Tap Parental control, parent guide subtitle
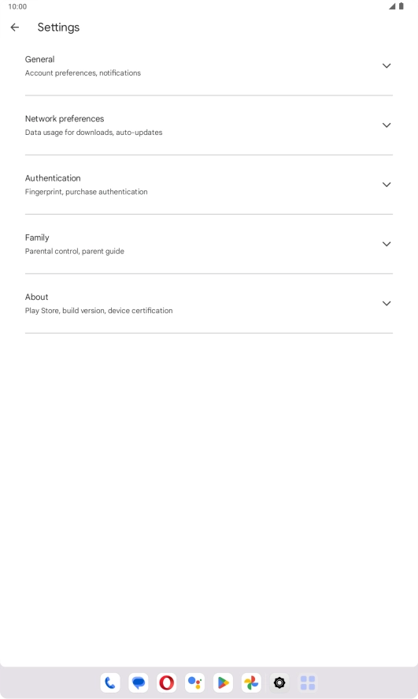Screen dimensions: 418x699 click(75, 251)
